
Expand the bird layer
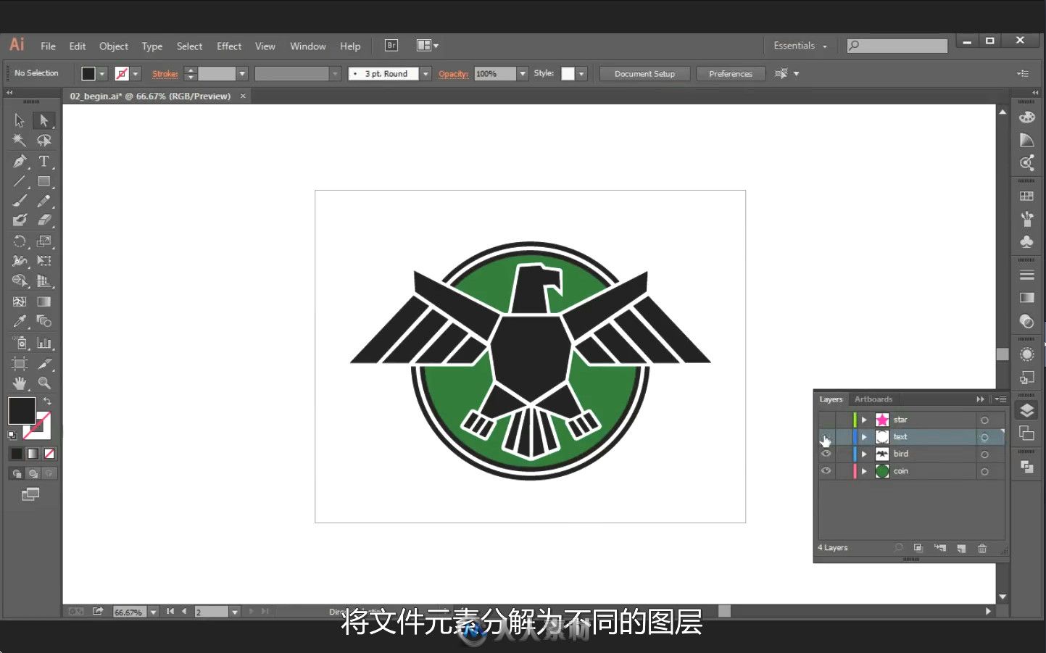pyautogui.click(x=864, y=454)
